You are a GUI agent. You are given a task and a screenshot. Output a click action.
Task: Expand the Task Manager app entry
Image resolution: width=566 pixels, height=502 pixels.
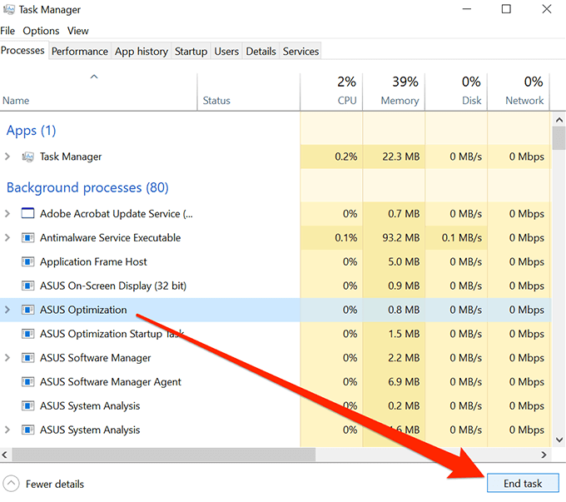click(7, 157)
